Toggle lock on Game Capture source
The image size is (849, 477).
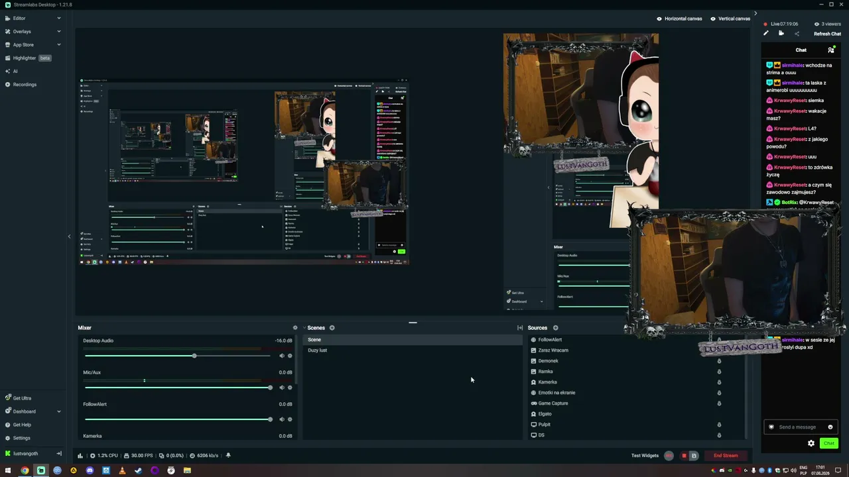(x=719, y=403)
